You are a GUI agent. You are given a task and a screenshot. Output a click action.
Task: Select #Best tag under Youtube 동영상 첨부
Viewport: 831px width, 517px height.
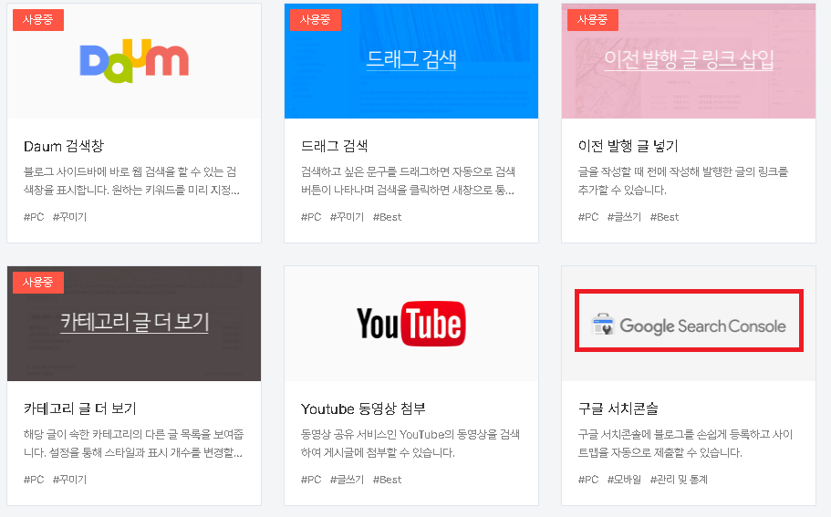point(388,480)
